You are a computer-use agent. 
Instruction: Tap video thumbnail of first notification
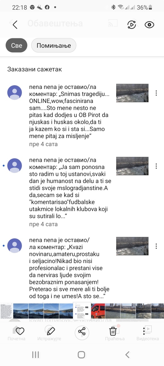click(132, 93)
